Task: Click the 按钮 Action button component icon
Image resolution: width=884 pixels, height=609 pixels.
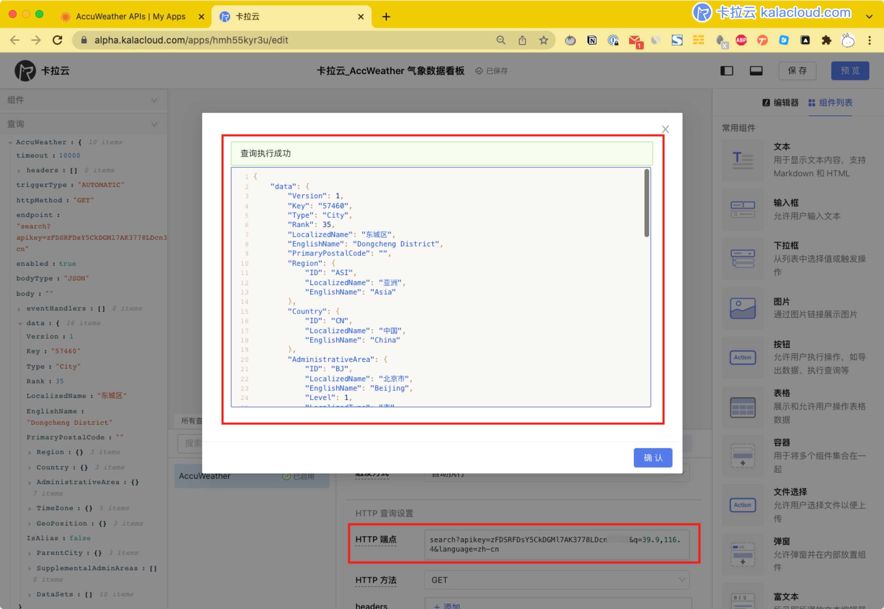Action: point(742,358)
